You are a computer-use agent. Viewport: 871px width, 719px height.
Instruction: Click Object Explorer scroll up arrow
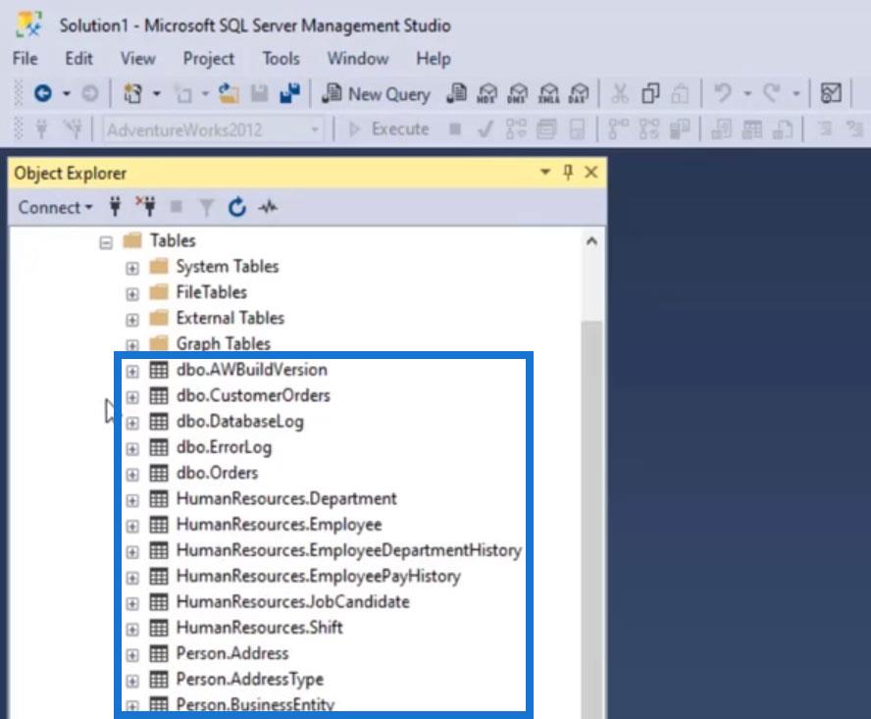[591, 241]
